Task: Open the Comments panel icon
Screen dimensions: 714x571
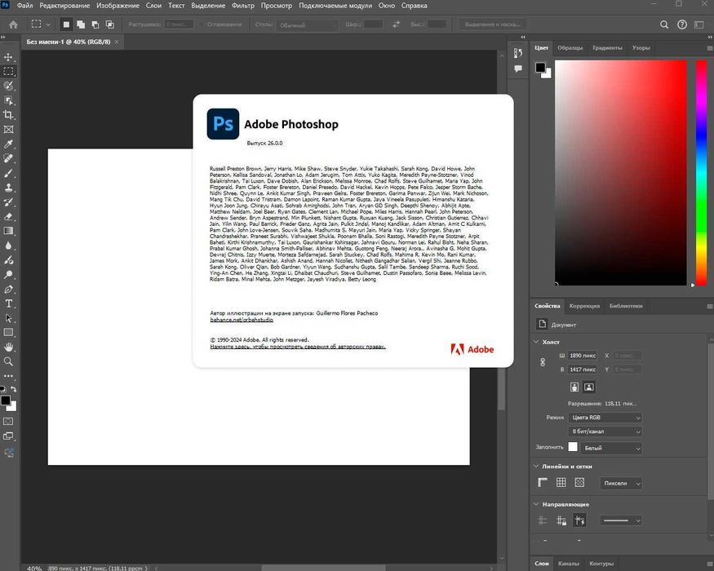Action: coord(517,69)
